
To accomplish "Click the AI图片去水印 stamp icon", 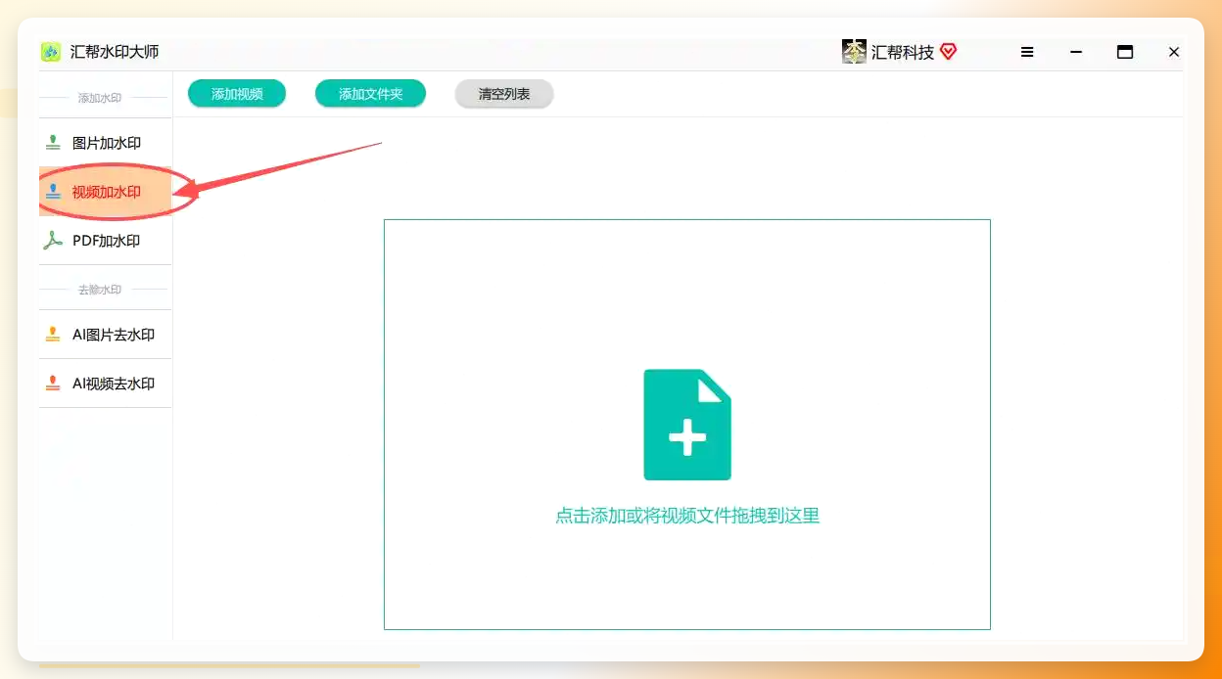I will click(x=53, y=335).
